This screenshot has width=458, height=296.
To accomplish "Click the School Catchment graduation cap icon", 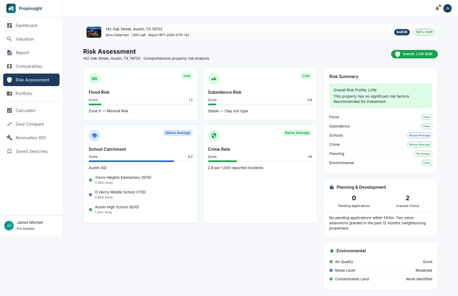I will pos(94,136).
